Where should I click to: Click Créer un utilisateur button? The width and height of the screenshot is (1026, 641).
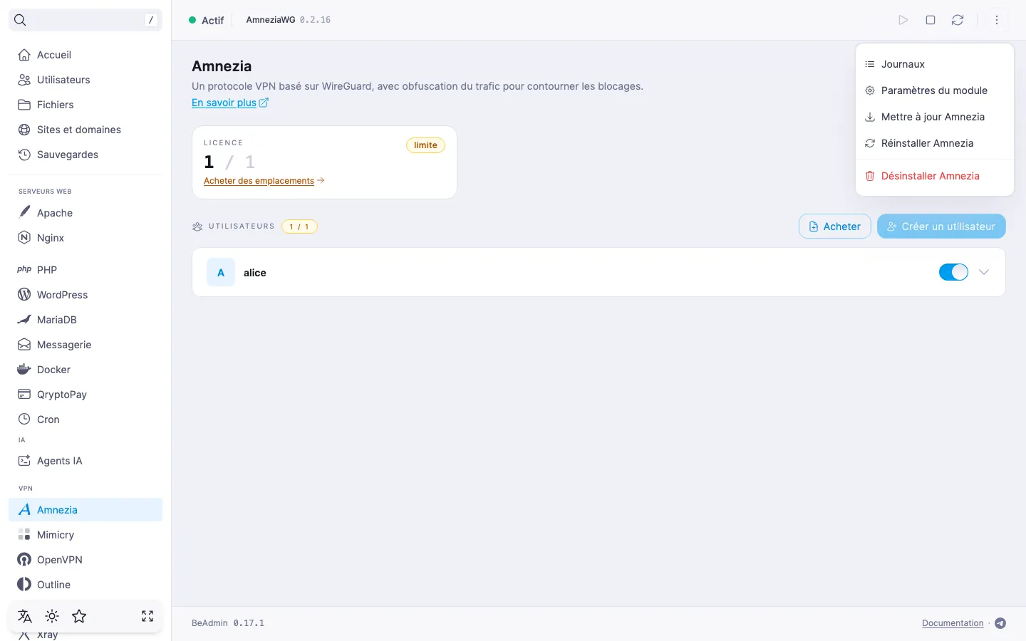941,226
